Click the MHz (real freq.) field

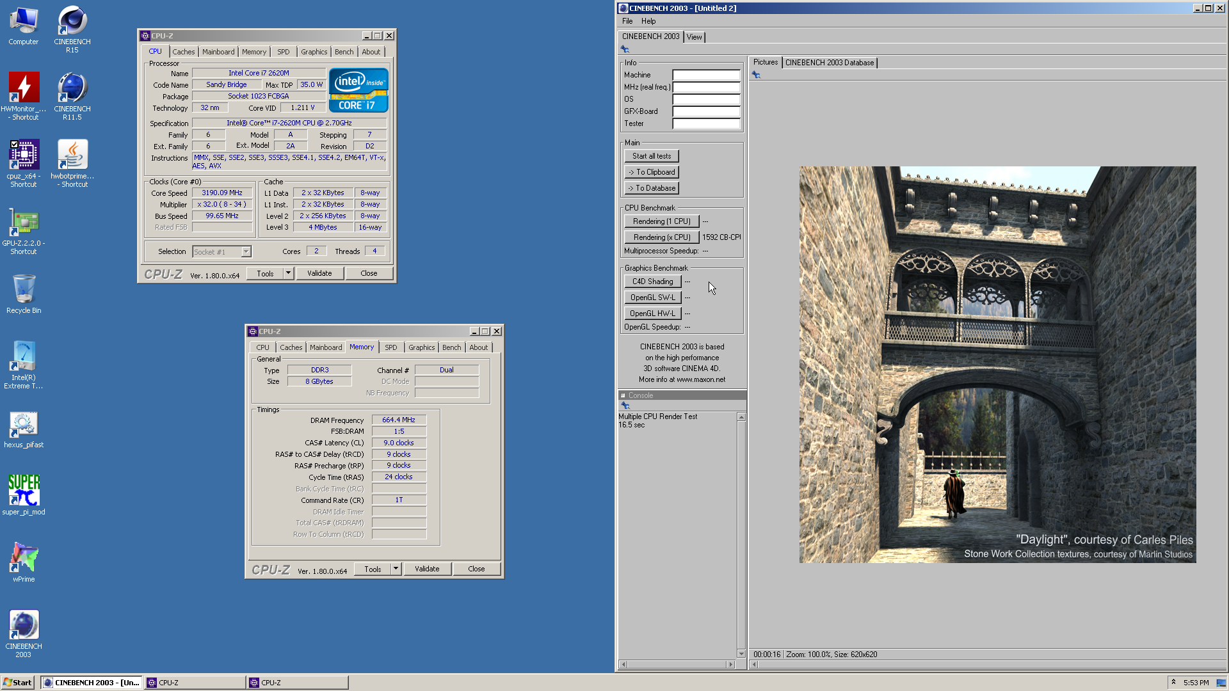(x=706, y=87)
